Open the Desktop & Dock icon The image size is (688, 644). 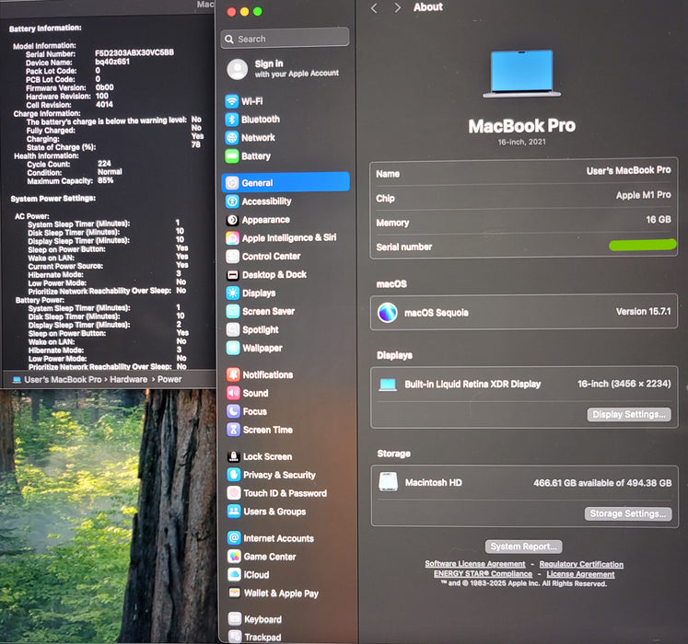(232, 275)
